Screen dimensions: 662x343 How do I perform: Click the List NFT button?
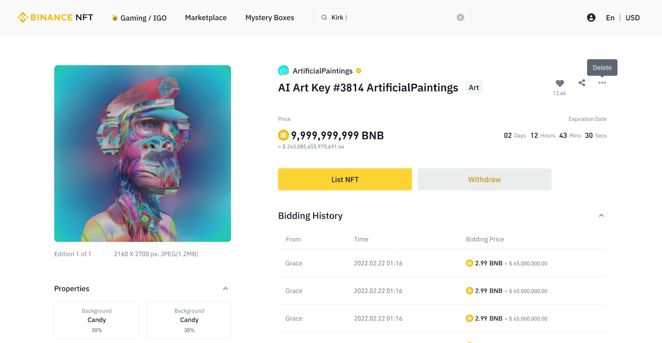[x=345, y=179]
